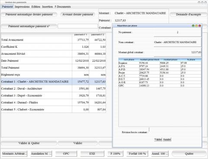
Task: Click the F.100% button
Action: 115,153
